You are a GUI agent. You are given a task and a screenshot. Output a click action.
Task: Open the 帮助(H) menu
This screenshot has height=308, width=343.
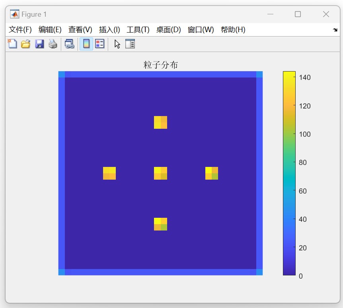(x=233, y=29)
